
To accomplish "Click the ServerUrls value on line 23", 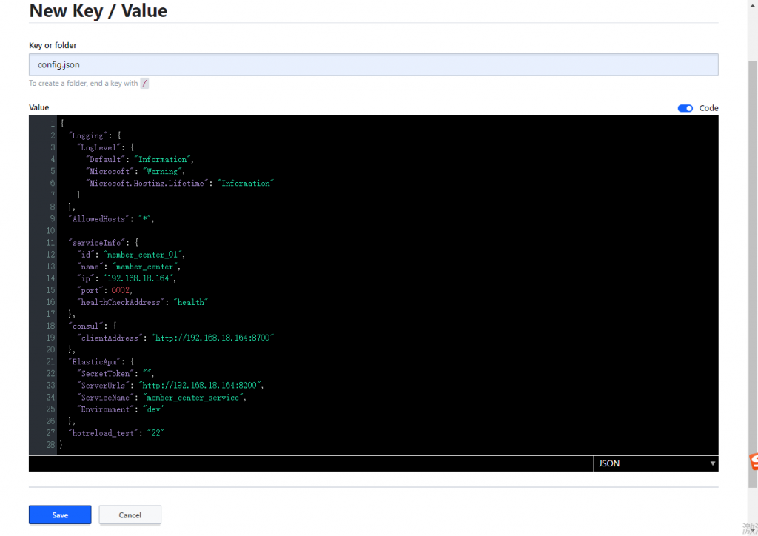I will tap(201, 385).
